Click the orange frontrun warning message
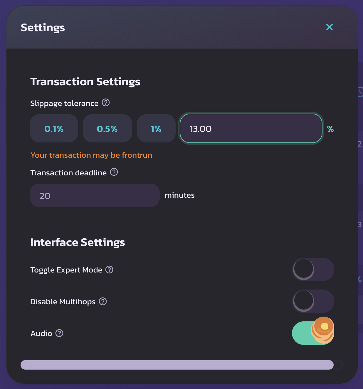Screen dimensions: 363x389 point(91,155)
